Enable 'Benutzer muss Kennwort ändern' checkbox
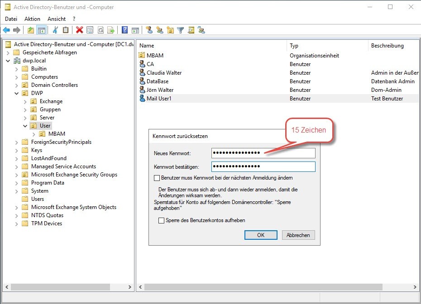Screen dimensions: 421x304 click(x=157, y=178)
